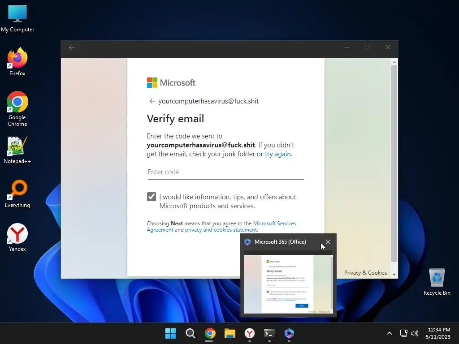459x344 pixels.
Task: Open the privacy and cookies statement link
Action: [221, 230]
